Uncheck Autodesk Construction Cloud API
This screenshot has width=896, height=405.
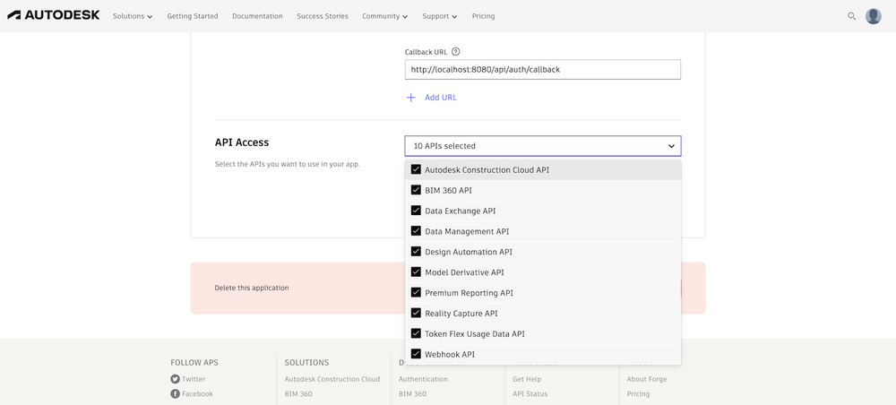(x=416, y=169)
